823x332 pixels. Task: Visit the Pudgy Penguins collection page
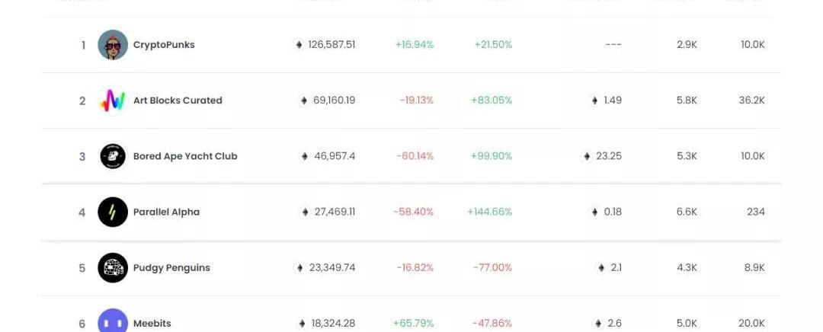coord(171,268)
